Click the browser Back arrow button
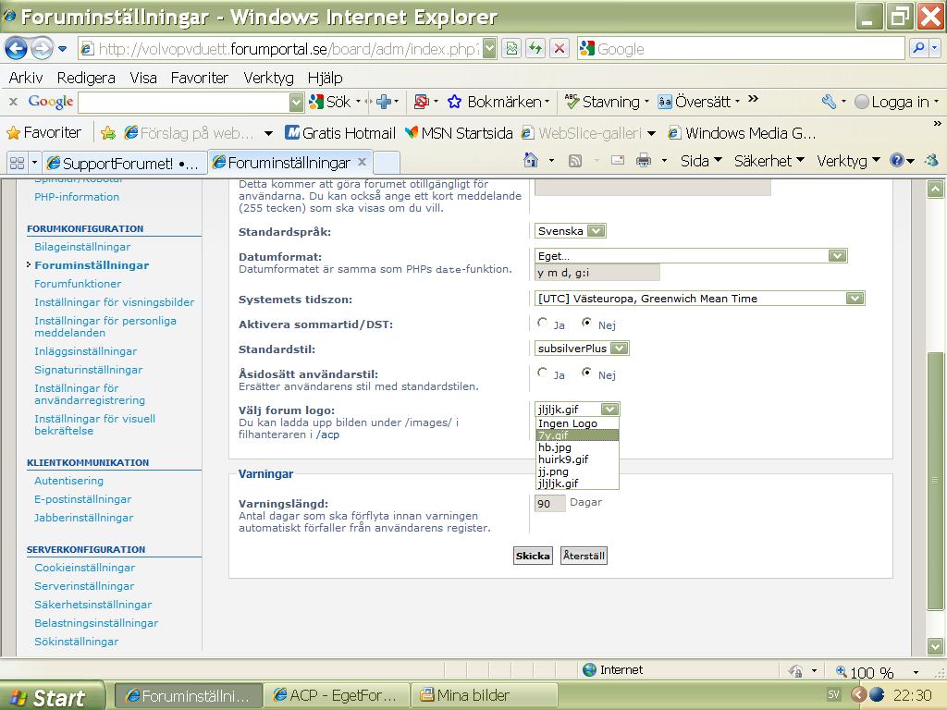 [x=17, y=48]
